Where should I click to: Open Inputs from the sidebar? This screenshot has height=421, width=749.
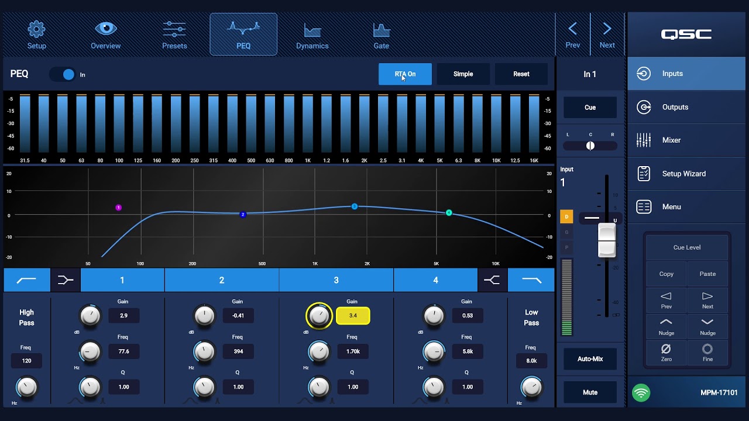point(686,74)
